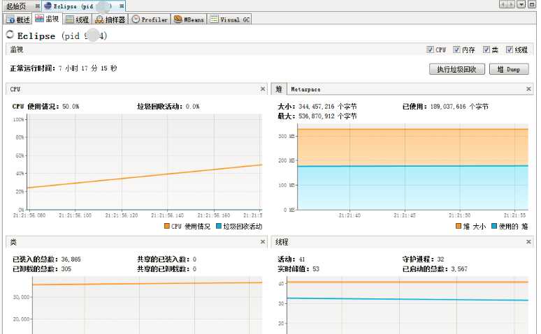Click the loading spinner icon beside Eclipse title
Screen dimensions: 541x334
(x=10, y=34)
